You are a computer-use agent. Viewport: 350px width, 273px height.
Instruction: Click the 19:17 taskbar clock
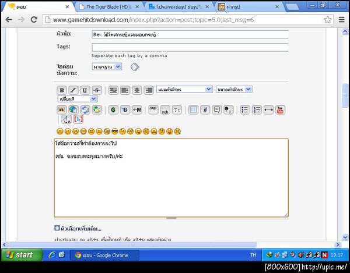(x=337, y=255)
